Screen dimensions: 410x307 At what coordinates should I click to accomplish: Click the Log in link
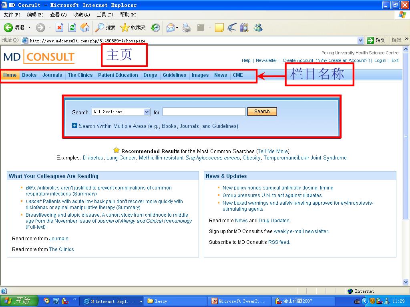(x=380, y=60)
